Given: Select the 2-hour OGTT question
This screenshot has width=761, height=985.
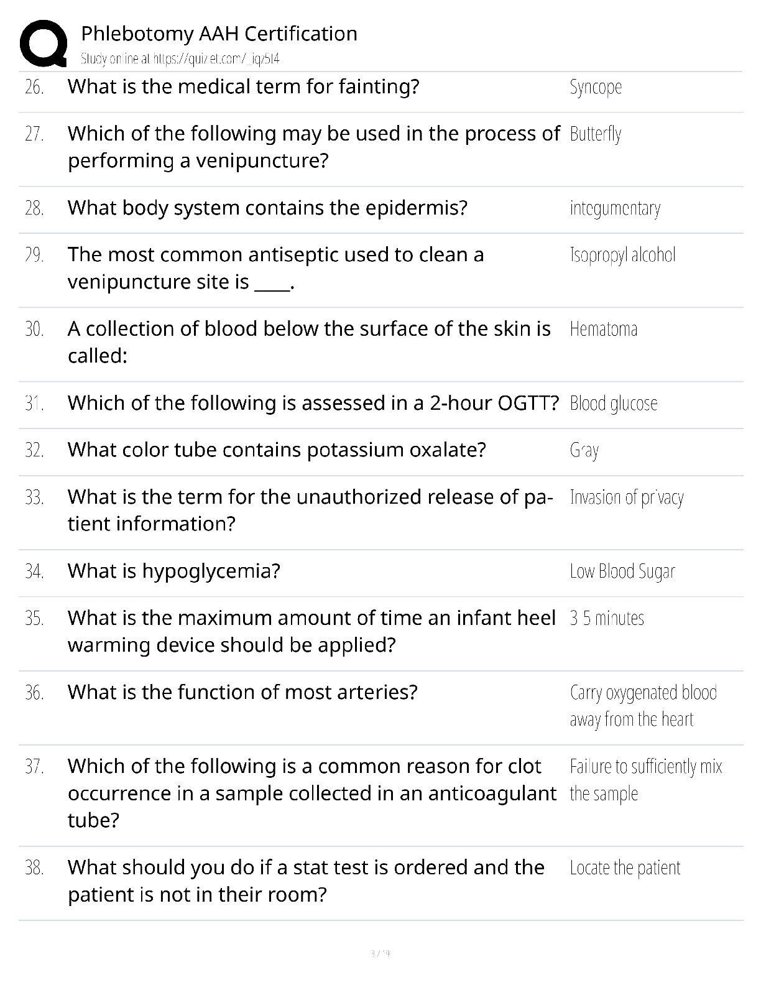Looking at the screenshot, I should click(313, 403).
